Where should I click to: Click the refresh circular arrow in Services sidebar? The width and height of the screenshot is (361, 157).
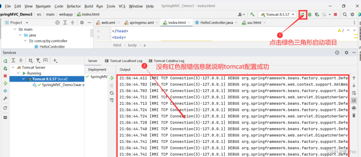[5, 108]
